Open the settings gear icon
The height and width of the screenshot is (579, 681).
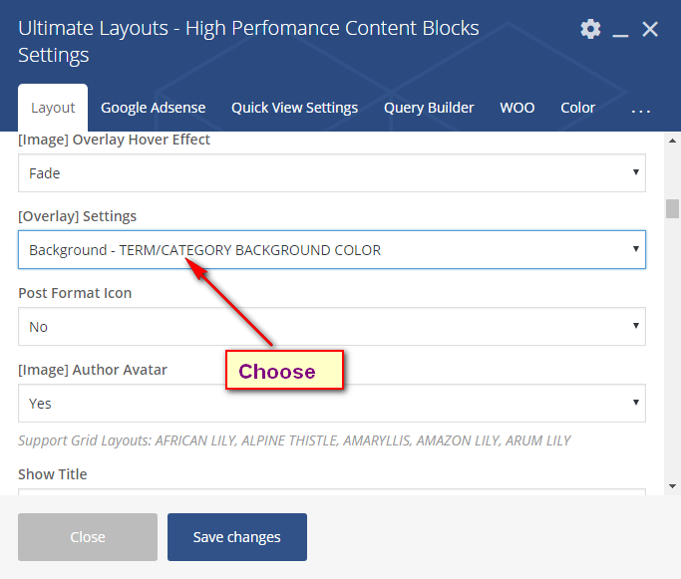591,29
